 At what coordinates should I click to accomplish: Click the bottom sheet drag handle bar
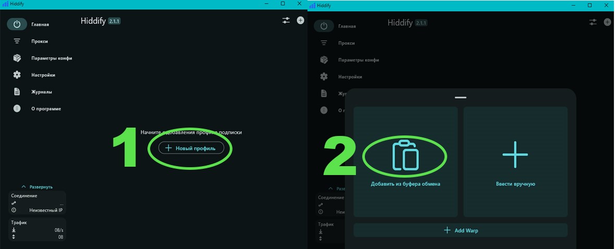460,97
